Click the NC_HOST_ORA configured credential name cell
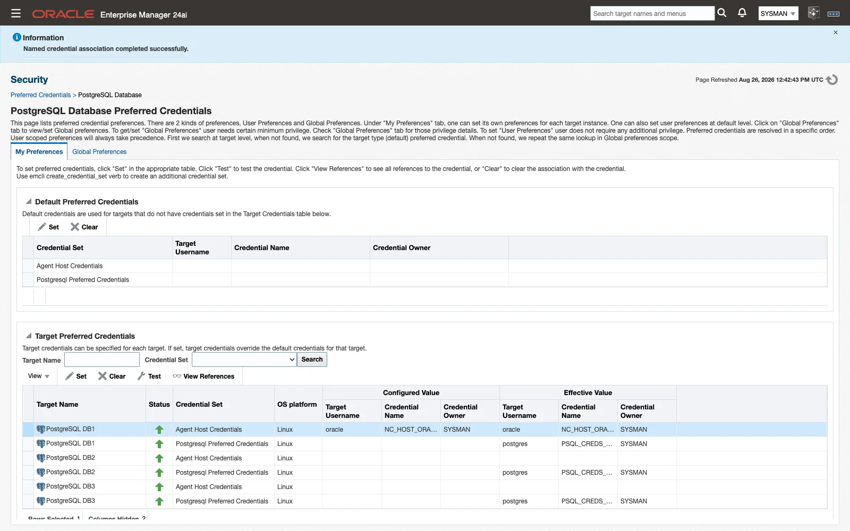 coord(411,430)
